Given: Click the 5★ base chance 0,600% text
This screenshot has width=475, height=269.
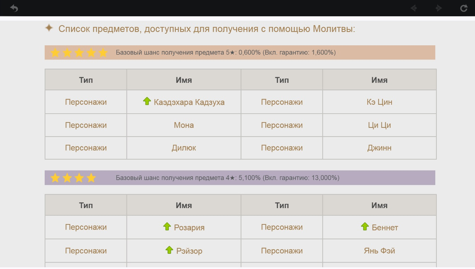Looking at the screenshot, I should (226, 53).
